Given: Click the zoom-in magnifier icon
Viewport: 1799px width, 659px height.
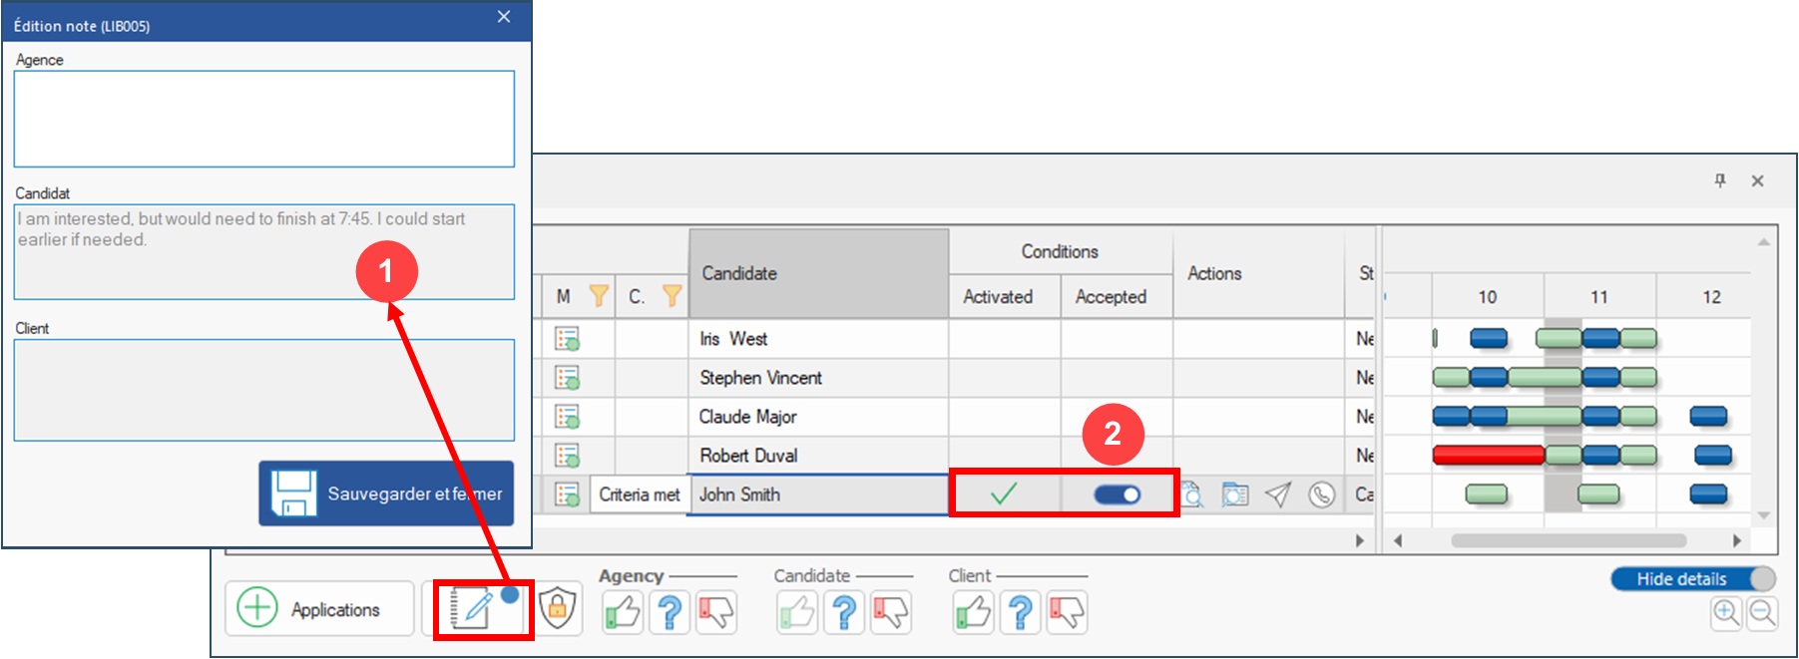Looking at the screenshot, I should tap(1725, 613).
